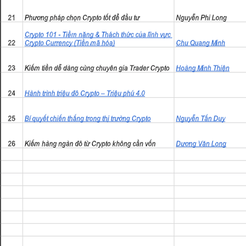Select the cell numbered 21
Screen dimensions: 246x246
[x=12, y=11]
